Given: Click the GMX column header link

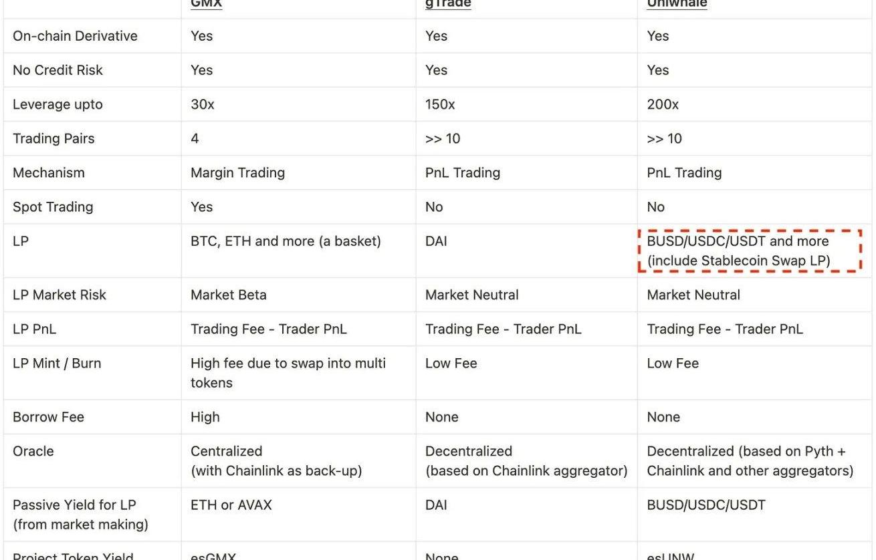Looking at the screenshot, I should 206,3.
